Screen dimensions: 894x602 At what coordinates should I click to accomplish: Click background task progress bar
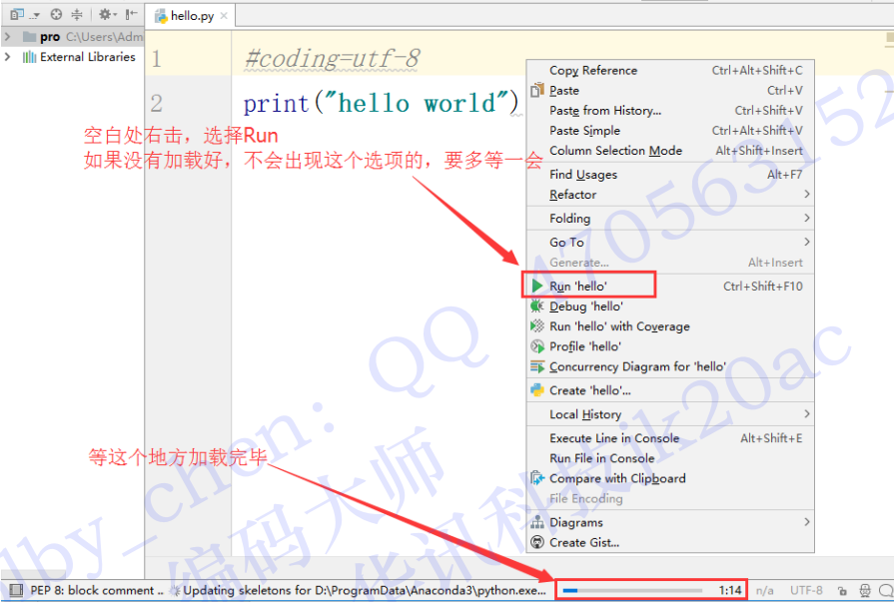(x=633, y=590)
